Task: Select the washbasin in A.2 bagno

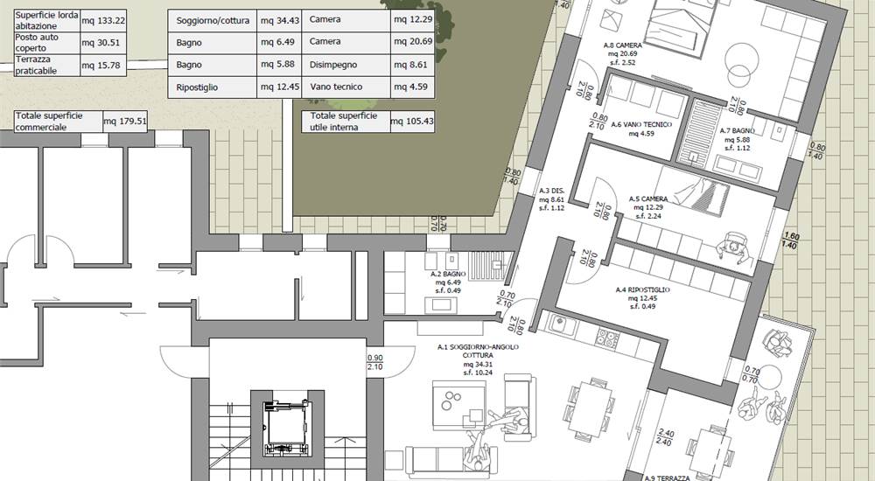Action: click(x=441, y=305)
